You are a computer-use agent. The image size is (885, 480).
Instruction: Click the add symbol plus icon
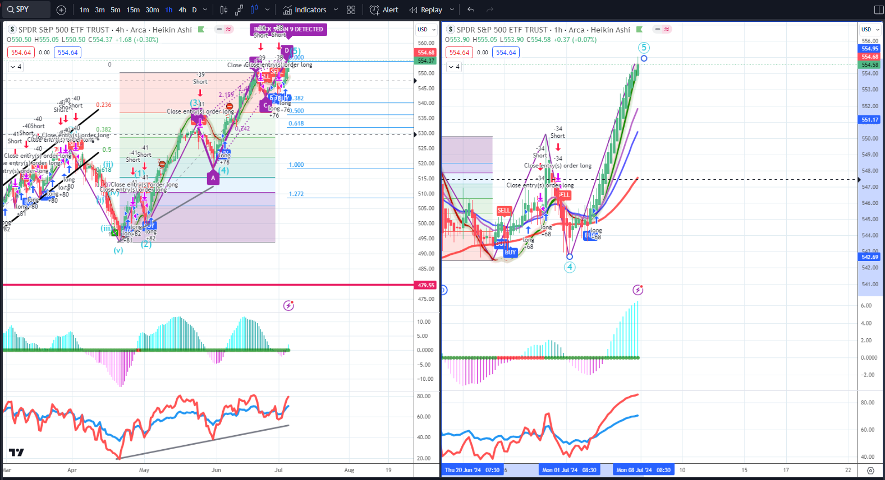(61, 10)
